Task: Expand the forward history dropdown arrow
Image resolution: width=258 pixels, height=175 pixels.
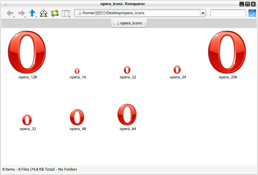Action: pos(25,17)
